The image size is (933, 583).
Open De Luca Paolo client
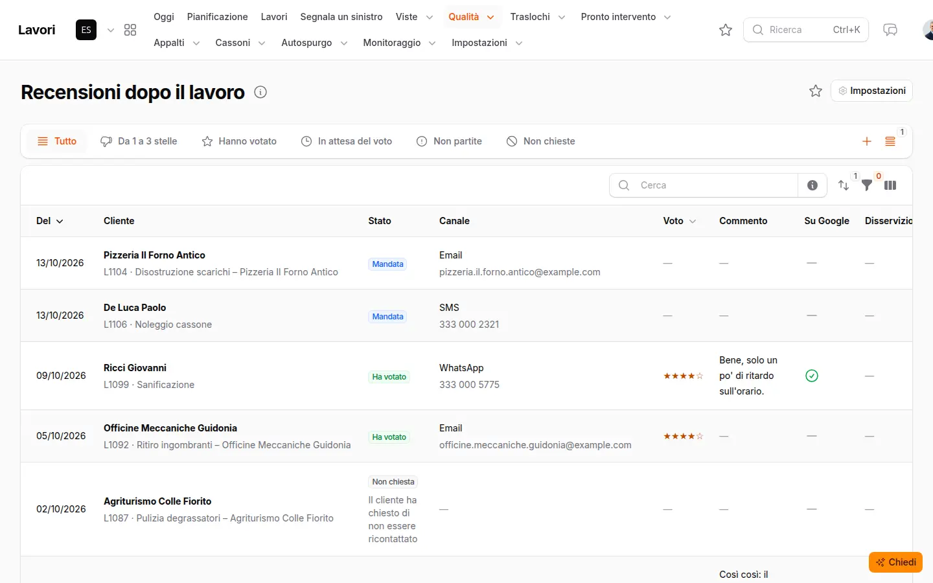[135, 308]
